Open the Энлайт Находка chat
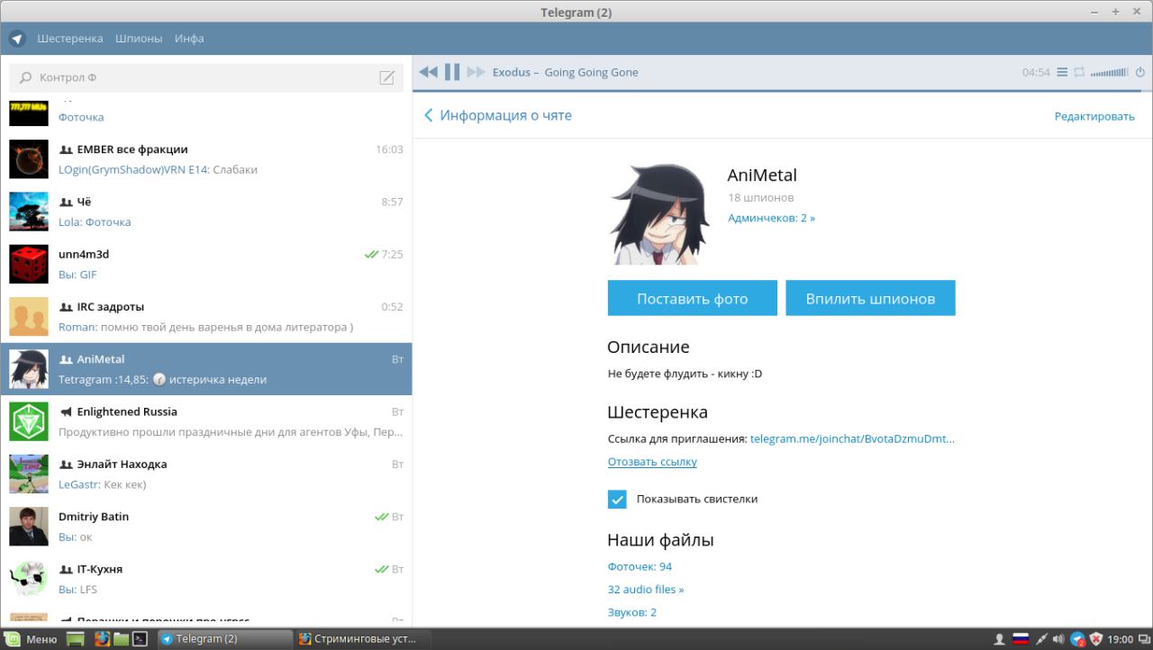 click(x=206, y=474)
